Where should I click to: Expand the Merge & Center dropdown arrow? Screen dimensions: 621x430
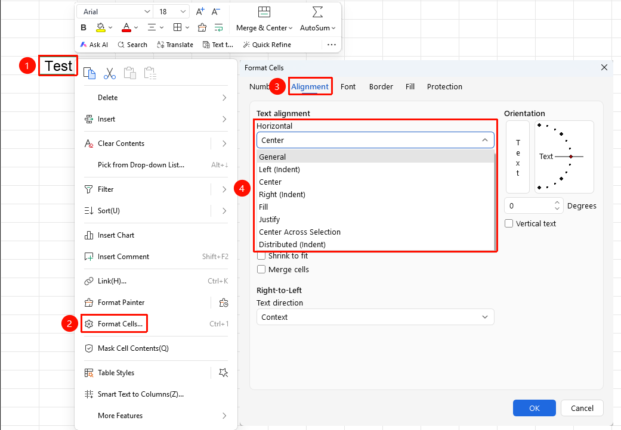291,28
